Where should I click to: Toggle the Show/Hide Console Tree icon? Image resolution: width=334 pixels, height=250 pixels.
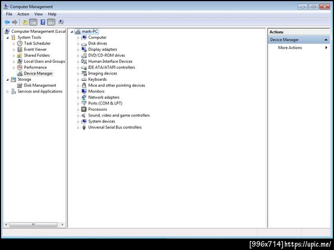[x=33, y=22]
